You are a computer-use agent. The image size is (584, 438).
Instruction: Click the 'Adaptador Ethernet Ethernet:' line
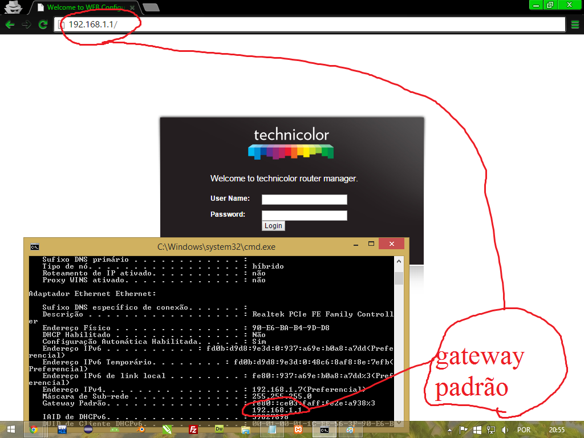92,294
